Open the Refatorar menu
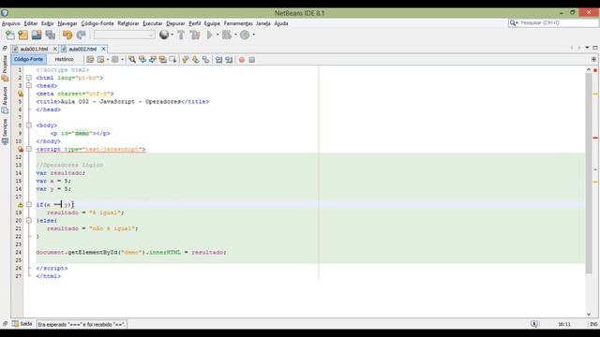Image resolution: width=600 pixels, height=337 pixels. point(128,23)
